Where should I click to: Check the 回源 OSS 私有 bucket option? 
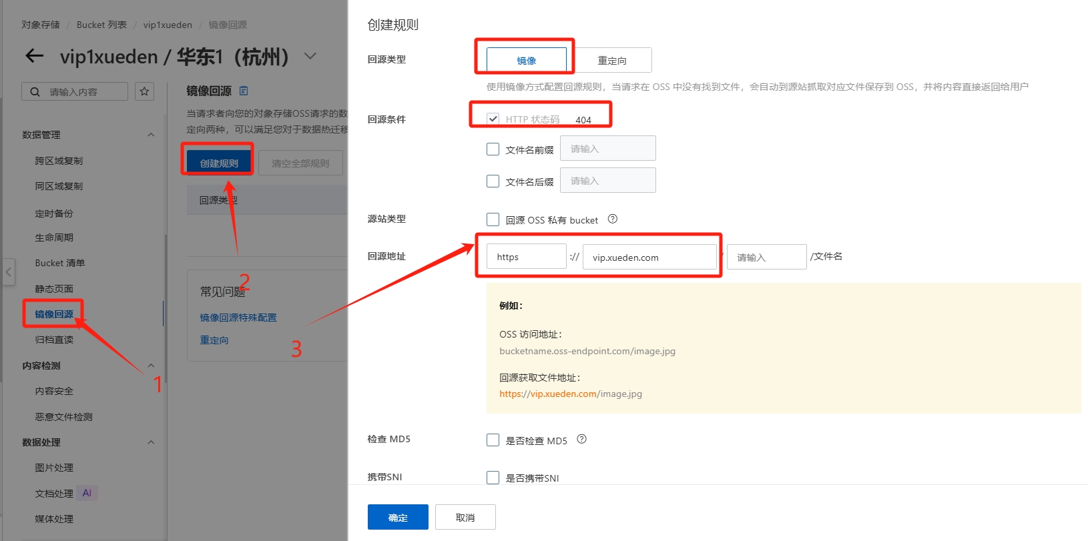pyautogui.click(x=493, y=219)
